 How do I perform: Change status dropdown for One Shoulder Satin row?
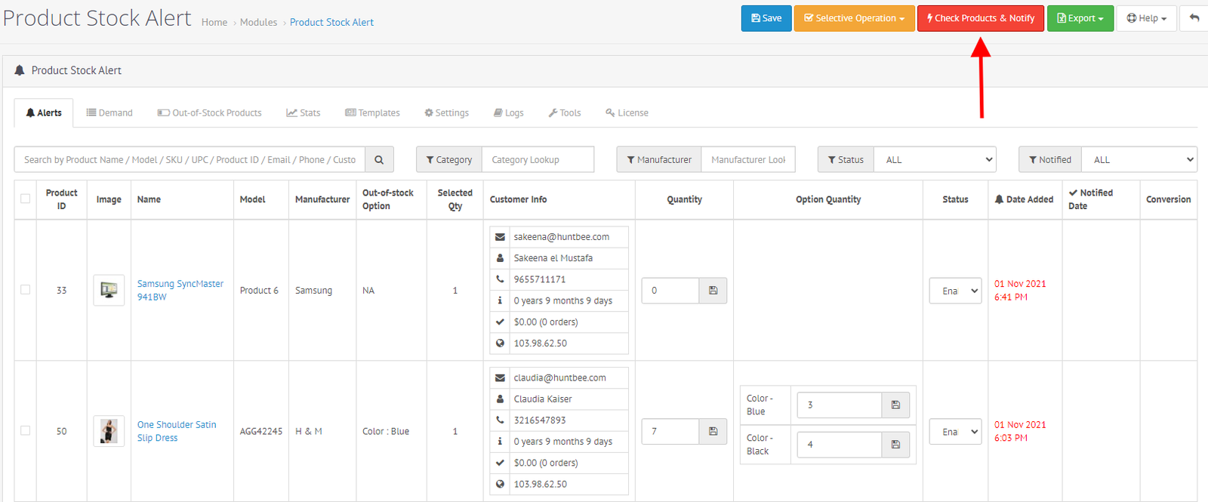tap(955, 432)
